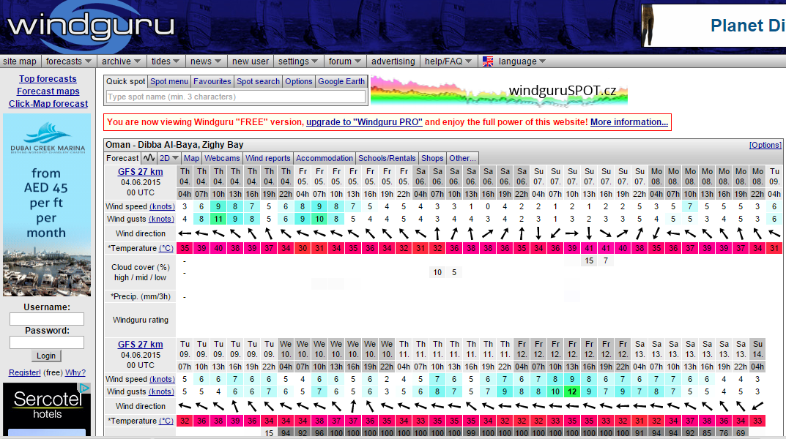Open the Other... tab
The image size is (786, 439).
click(x=462, y=158)
